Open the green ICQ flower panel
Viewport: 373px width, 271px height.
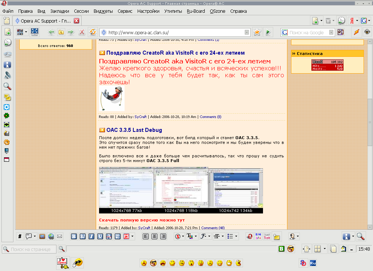[7, 116]
